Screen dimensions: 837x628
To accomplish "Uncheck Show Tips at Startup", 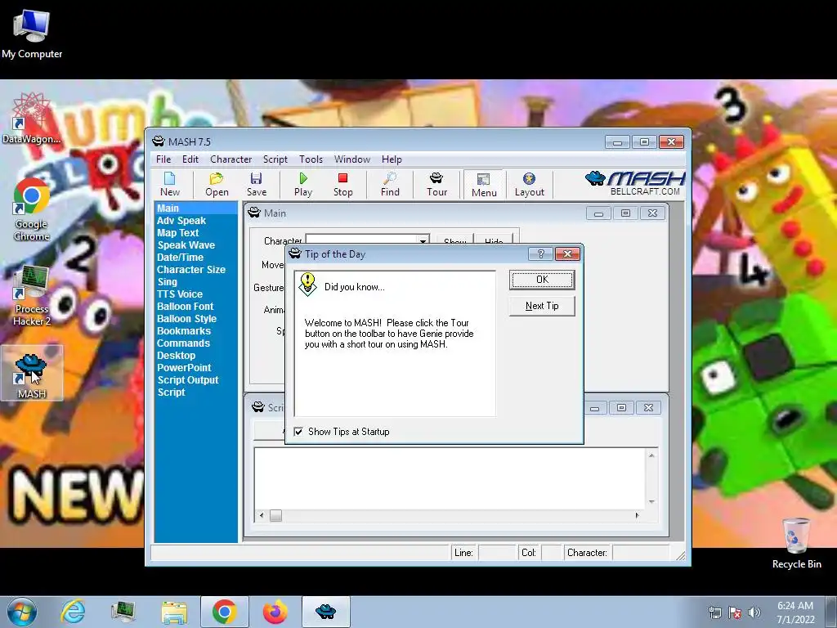I will pyautogui.click(x=298, y=432).
